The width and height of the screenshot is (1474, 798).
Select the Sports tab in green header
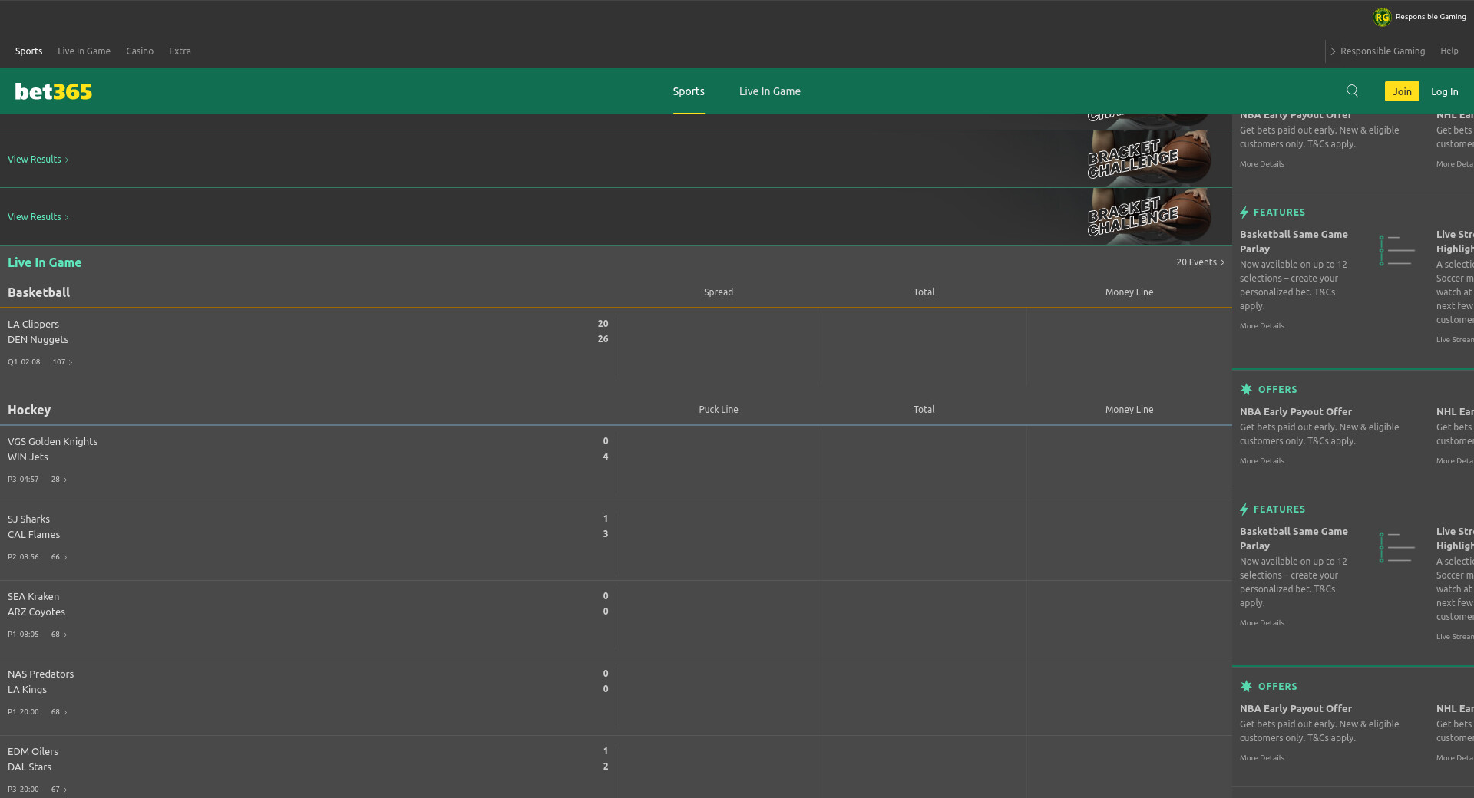(689, 91)
